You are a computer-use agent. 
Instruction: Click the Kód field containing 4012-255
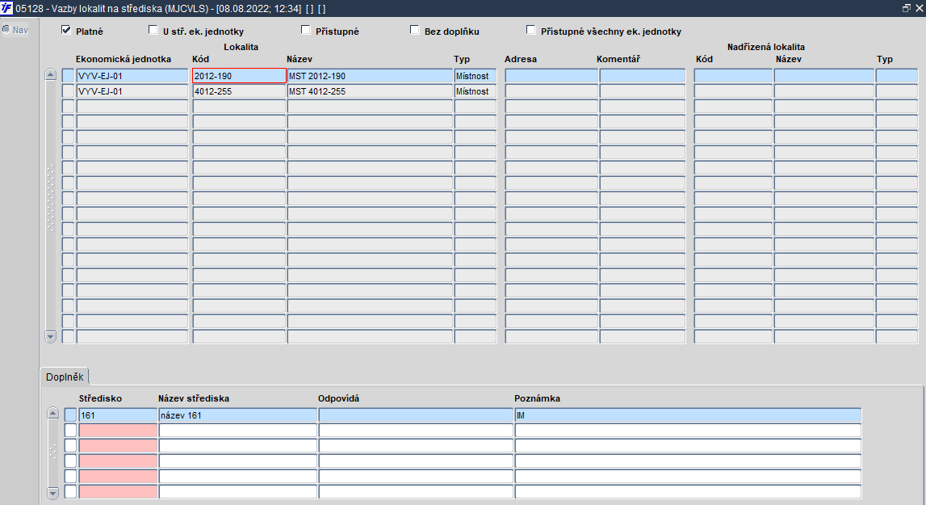click(x=239, y=91)
